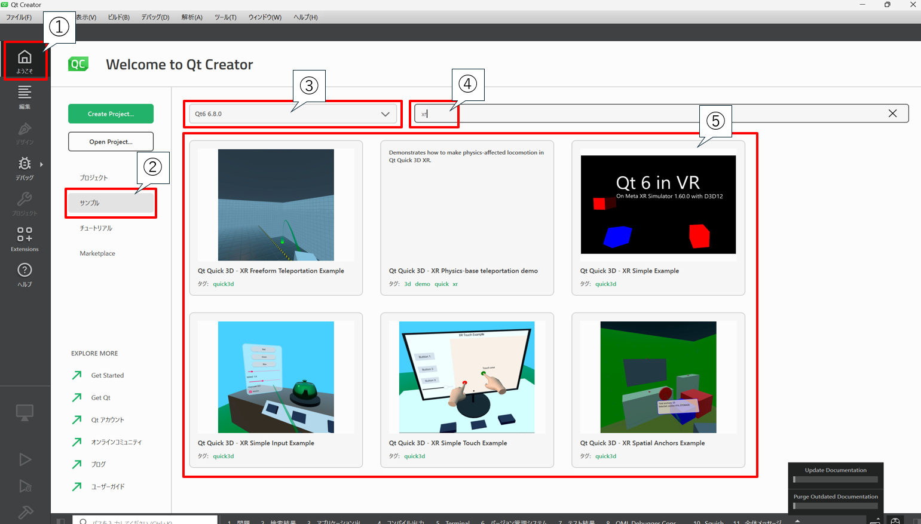This screenshot has width=921, height=524.
Task: Open the ようこそ (Welcome) mode
Action: coord(25,61)
